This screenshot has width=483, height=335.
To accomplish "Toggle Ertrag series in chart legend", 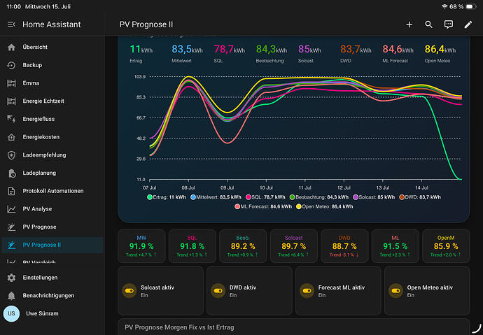I will pos(167,197).
